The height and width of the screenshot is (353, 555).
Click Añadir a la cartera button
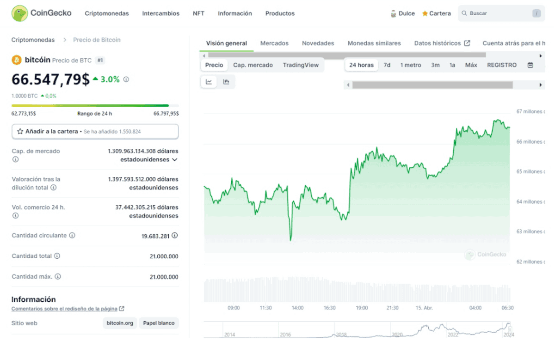(95, 131)
